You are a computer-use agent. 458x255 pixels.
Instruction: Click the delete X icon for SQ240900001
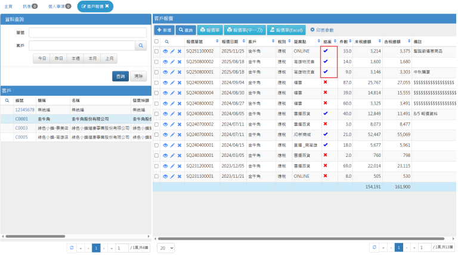180,82
